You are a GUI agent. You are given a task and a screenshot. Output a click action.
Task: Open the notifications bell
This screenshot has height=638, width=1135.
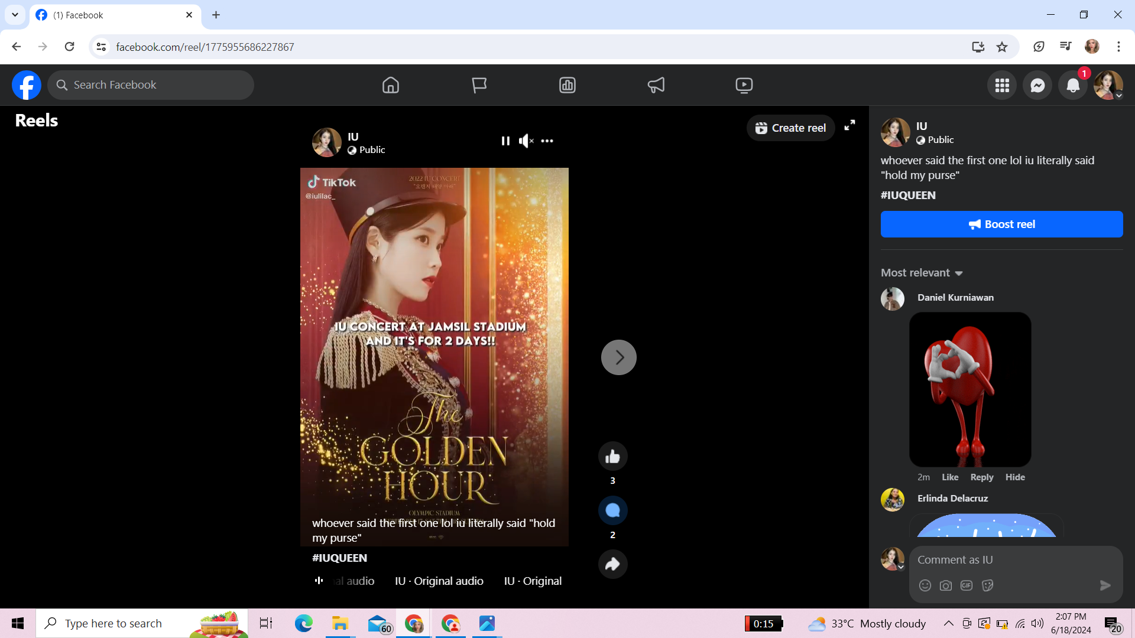1073,85
